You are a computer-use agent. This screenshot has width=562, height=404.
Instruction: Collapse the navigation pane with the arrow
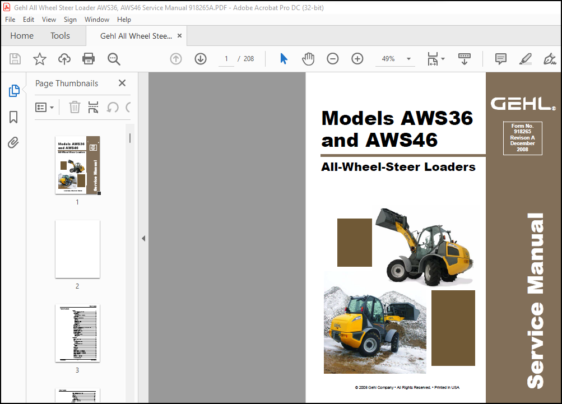pyautogui.click(x=143, y=238)
